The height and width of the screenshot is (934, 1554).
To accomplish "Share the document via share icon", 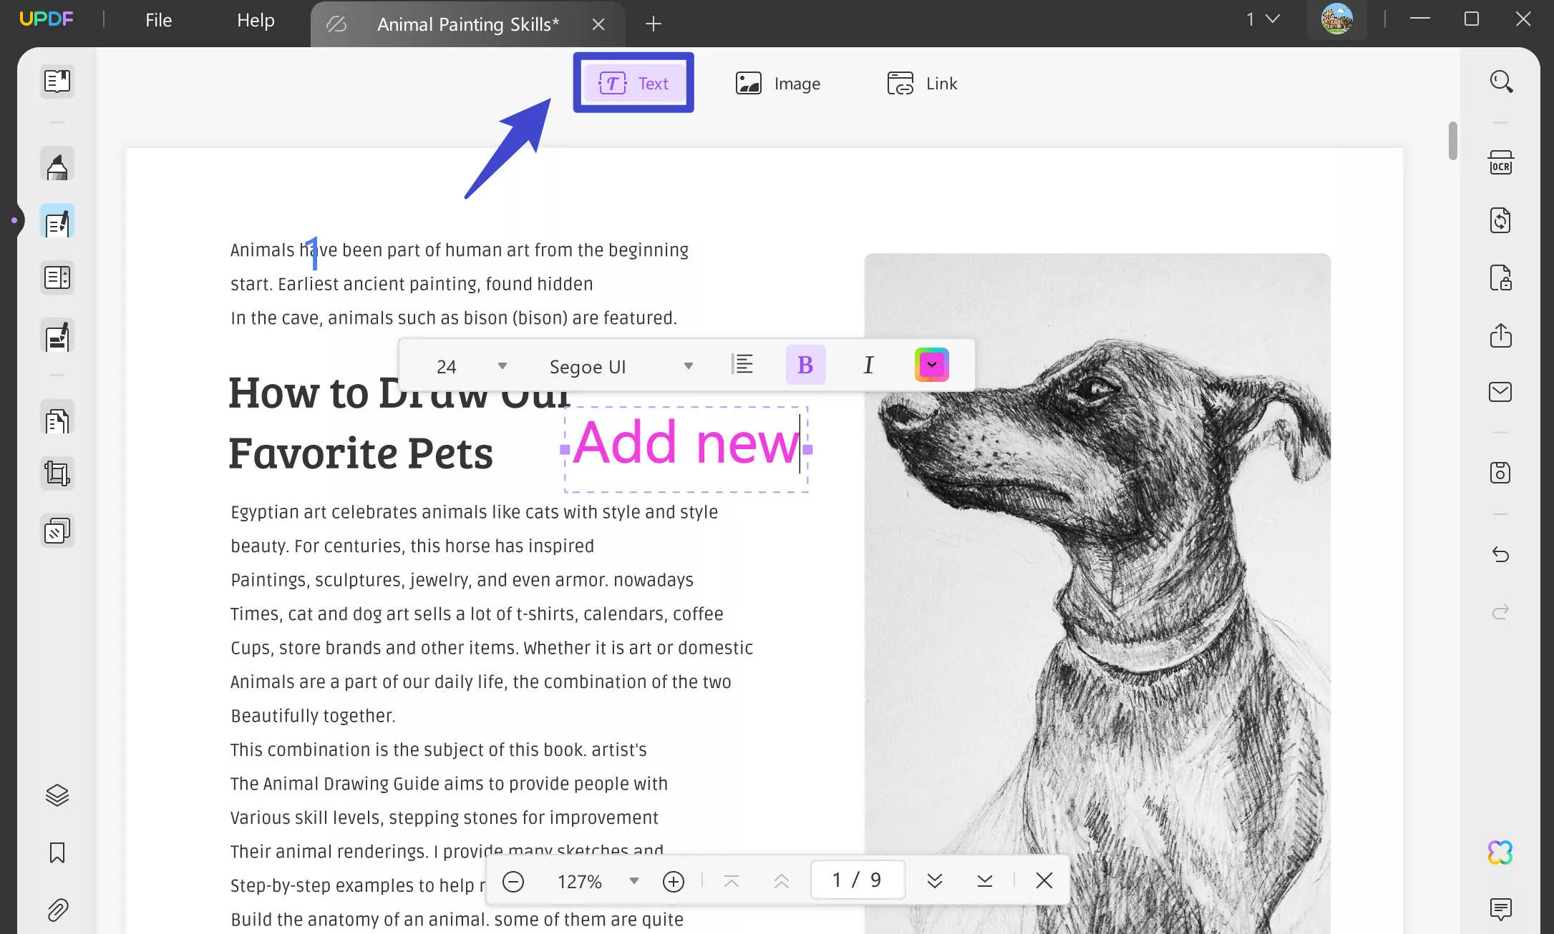I will (1501, 335).
